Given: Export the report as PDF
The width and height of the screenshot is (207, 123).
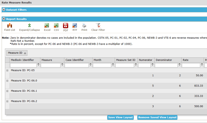Looking at the screenshot, I should click(x=66, y=27).
